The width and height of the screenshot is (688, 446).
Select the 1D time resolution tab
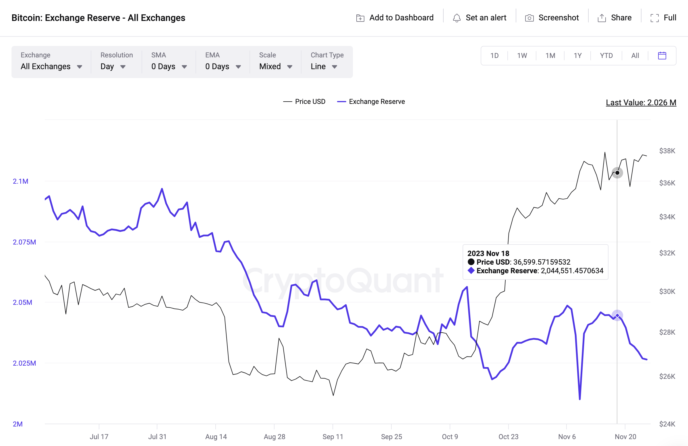click(x=494, y=56)
